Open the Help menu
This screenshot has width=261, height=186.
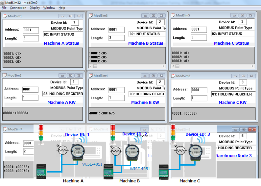point(62,8)
